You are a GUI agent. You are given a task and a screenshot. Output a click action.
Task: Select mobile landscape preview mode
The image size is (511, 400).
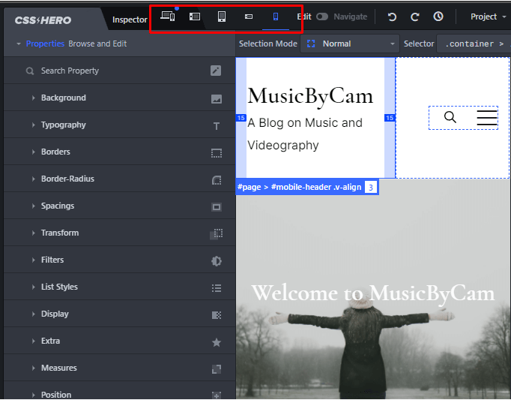point(249,17)
